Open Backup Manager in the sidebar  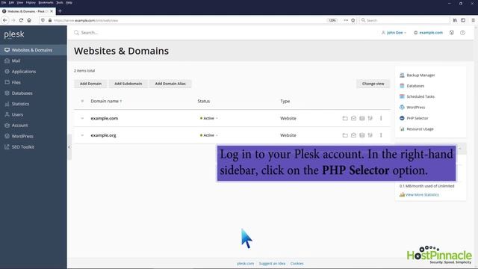coord(420,75)
